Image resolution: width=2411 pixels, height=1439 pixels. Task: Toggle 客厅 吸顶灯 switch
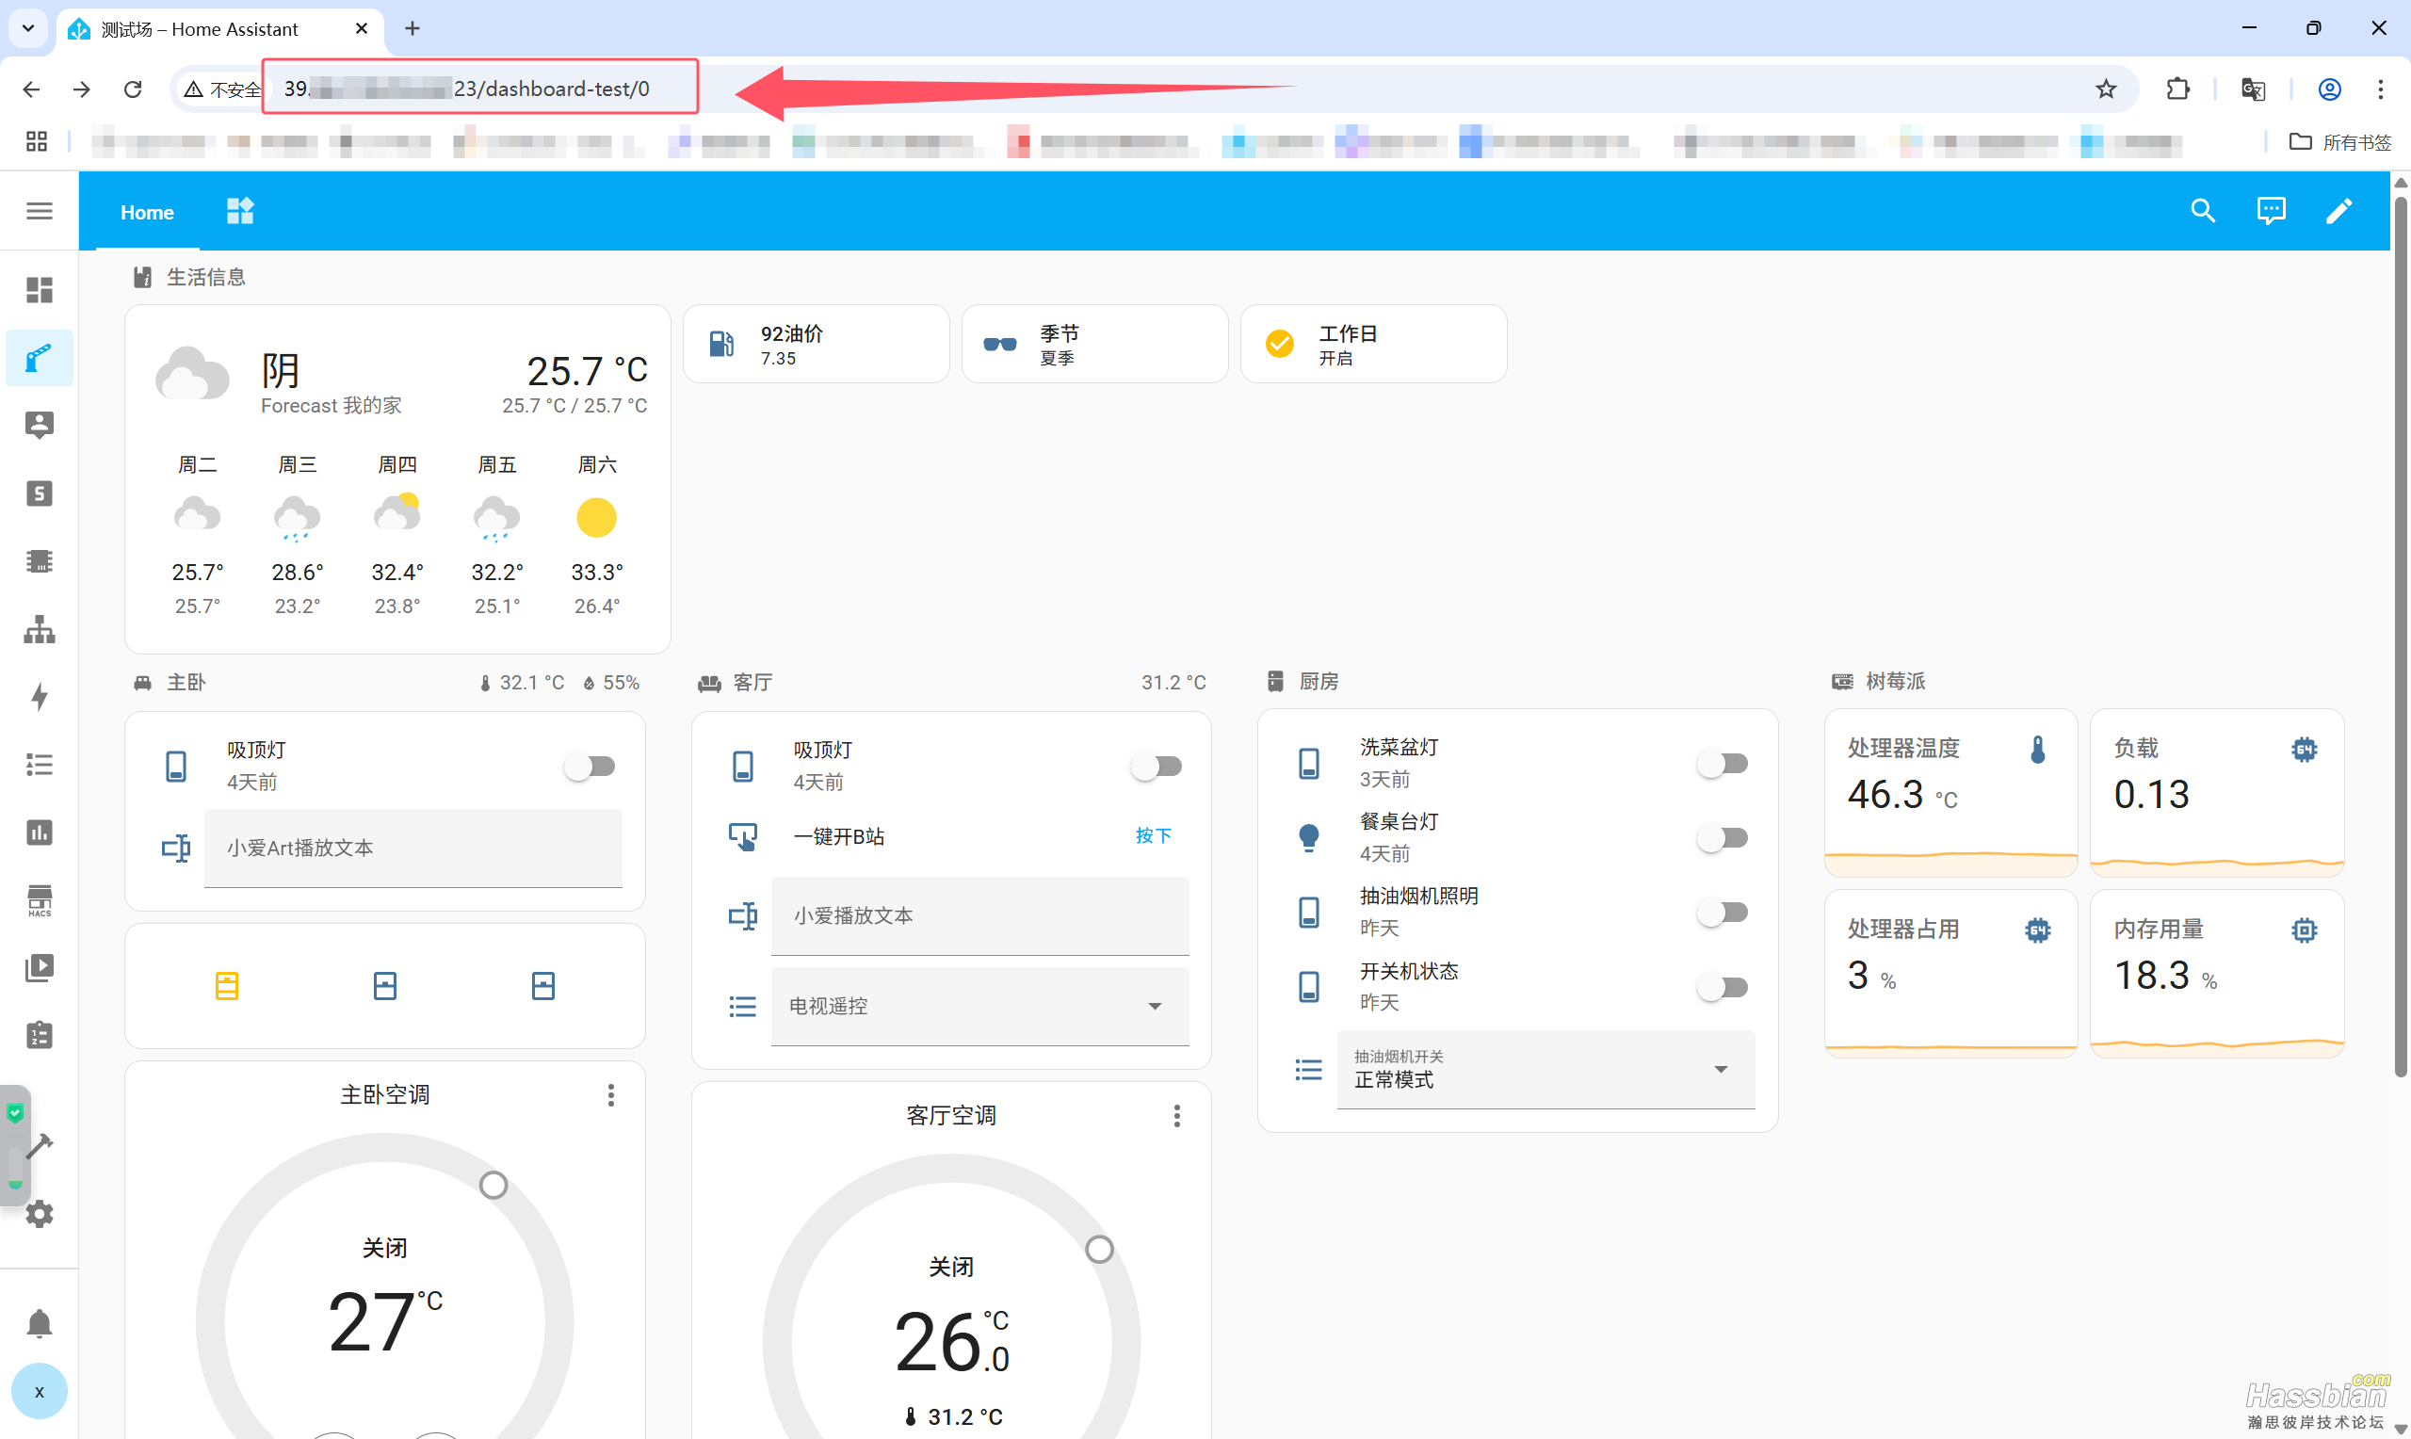pyautogui.click(x=1157, y=766)
